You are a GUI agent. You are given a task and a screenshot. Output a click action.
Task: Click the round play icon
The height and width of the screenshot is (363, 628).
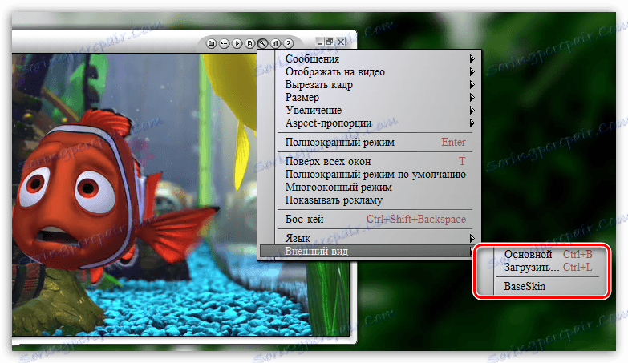237,43
